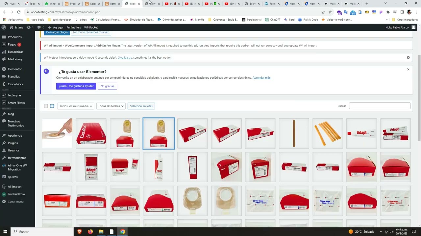This screenshot has height=236, width=421.
Task: Open Crocoblock in the sidebar
Action: 15,84
